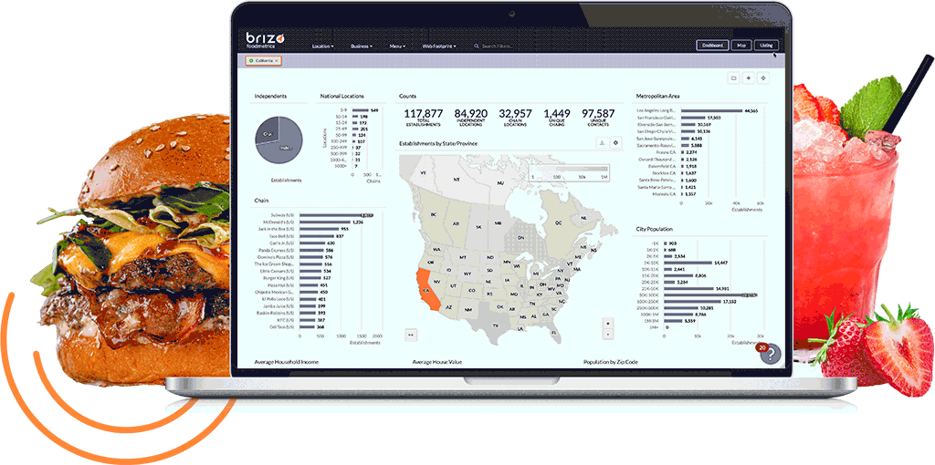Click the 100K-250K city population bar
Image resolution: width=935 pixels, height=465 pixels.
[x=692, y=302]
